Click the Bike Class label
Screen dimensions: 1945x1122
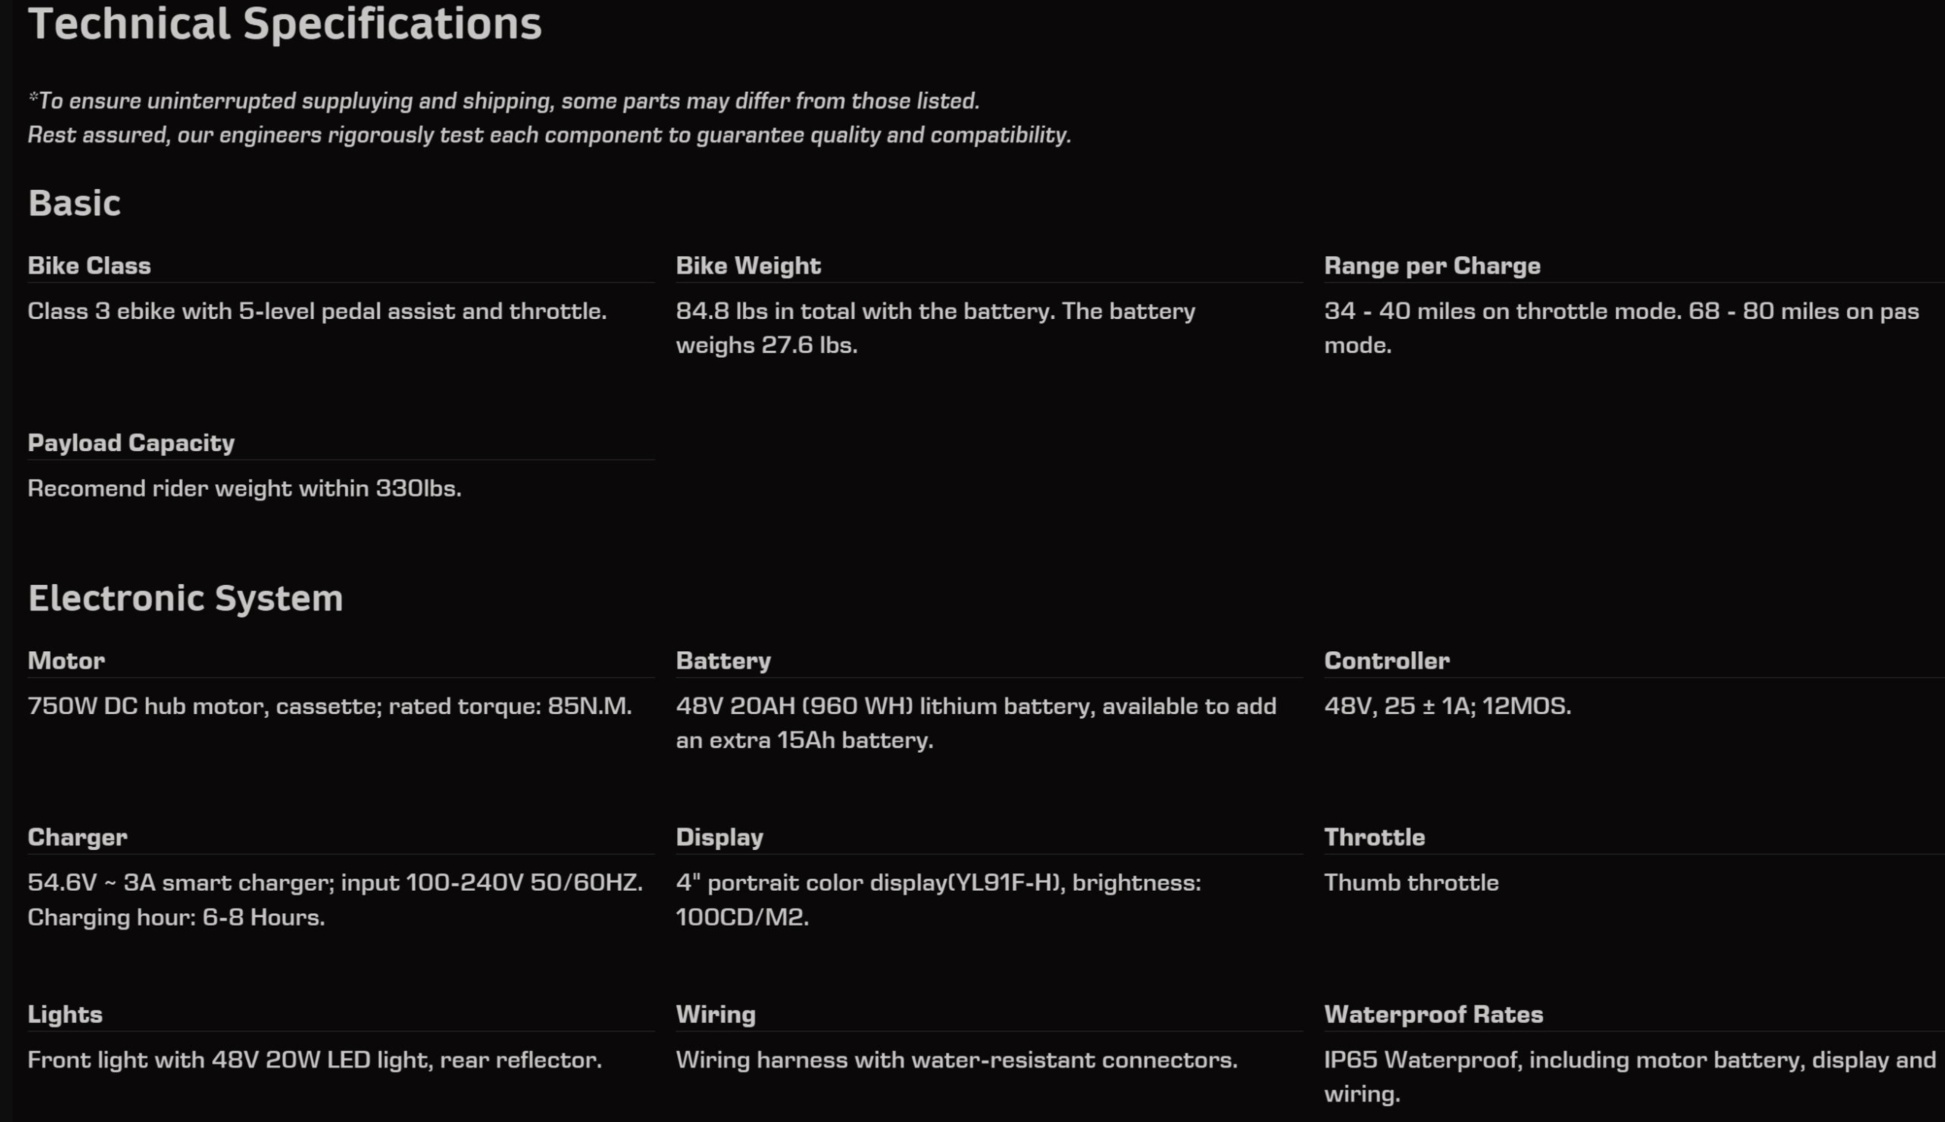click(x=89, y=266)
